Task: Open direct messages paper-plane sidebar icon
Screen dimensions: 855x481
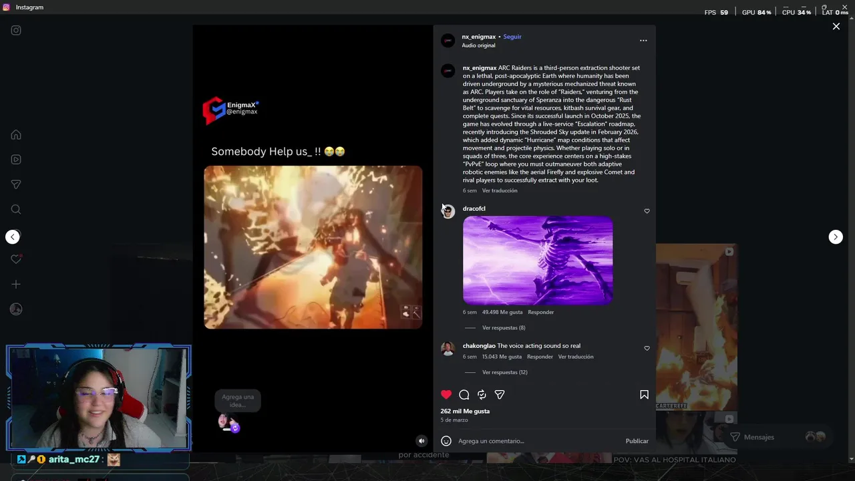Action: click(x=16, y=184)
